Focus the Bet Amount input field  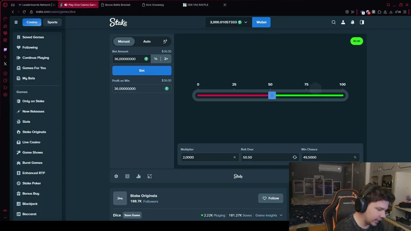click(x=132, y=59)
